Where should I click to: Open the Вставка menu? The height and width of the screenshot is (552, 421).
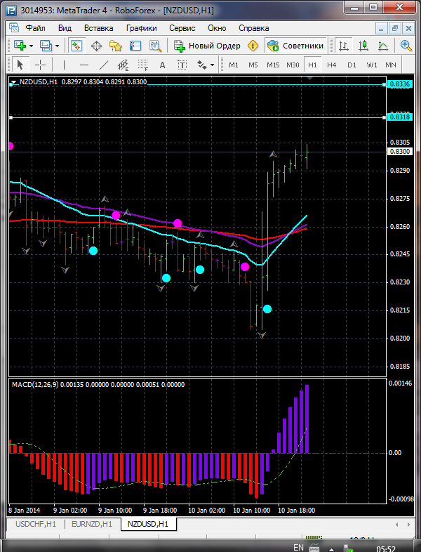point(98,28)
